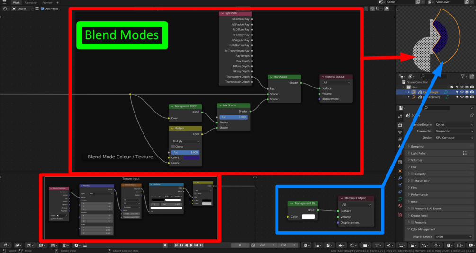Toggle Clamp on the Multiply node
The image size is (476, 253).
[173, 147]
